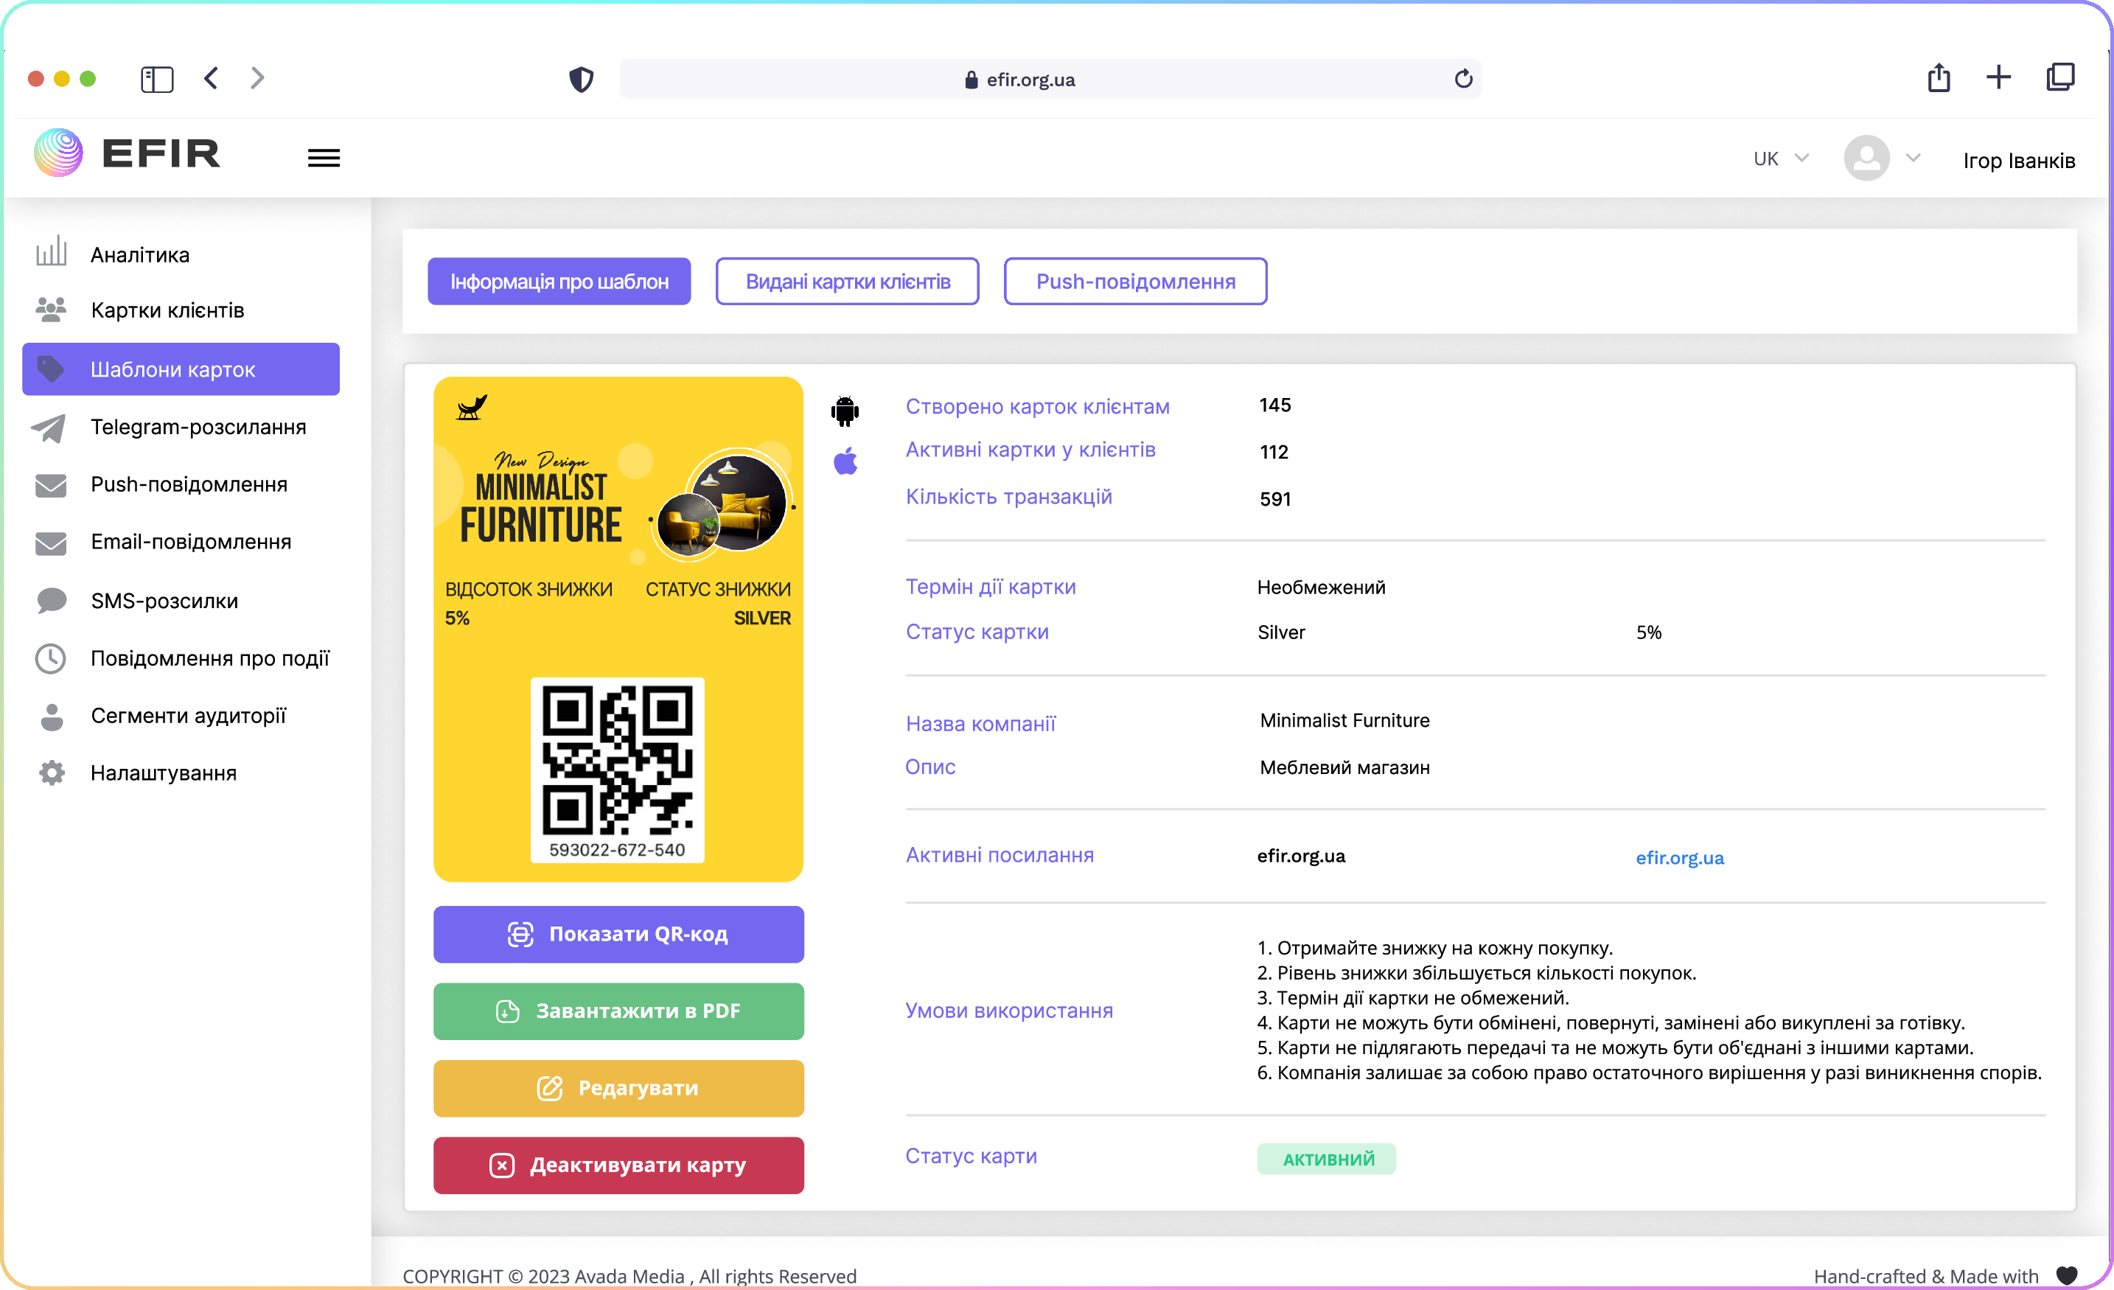Toggle the hamburger menu icon

coord(324,158)
